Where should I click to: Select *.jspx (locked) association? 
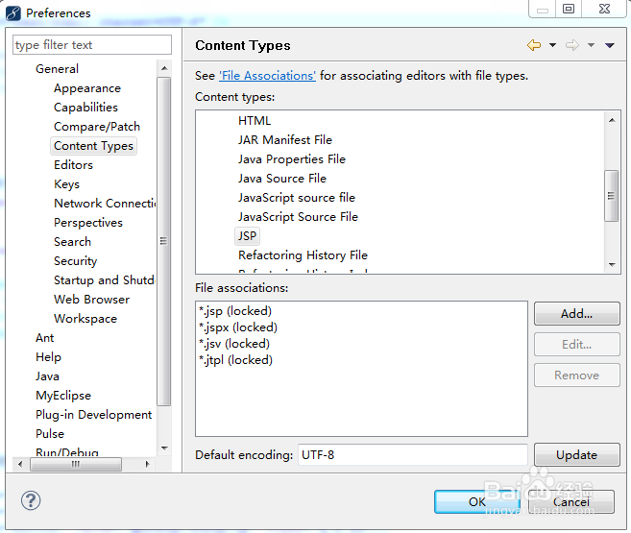(x=238, y=327)
